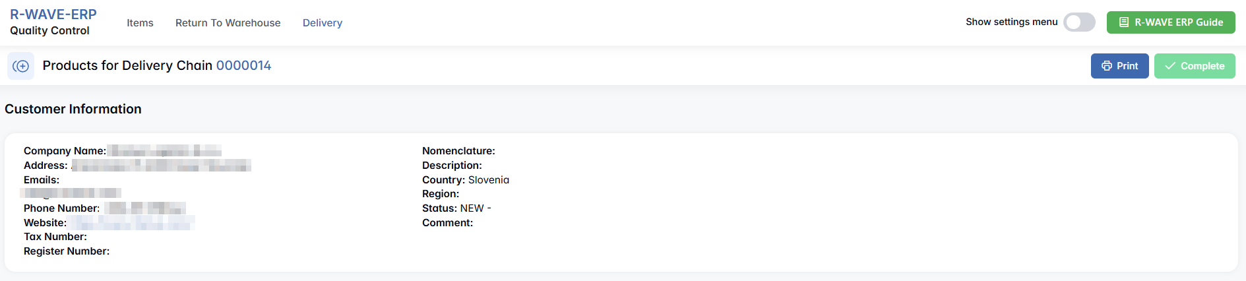The image size is (1246, 281).
Task: Click the blurred Company Name value
Action: (x=165, y=151)
